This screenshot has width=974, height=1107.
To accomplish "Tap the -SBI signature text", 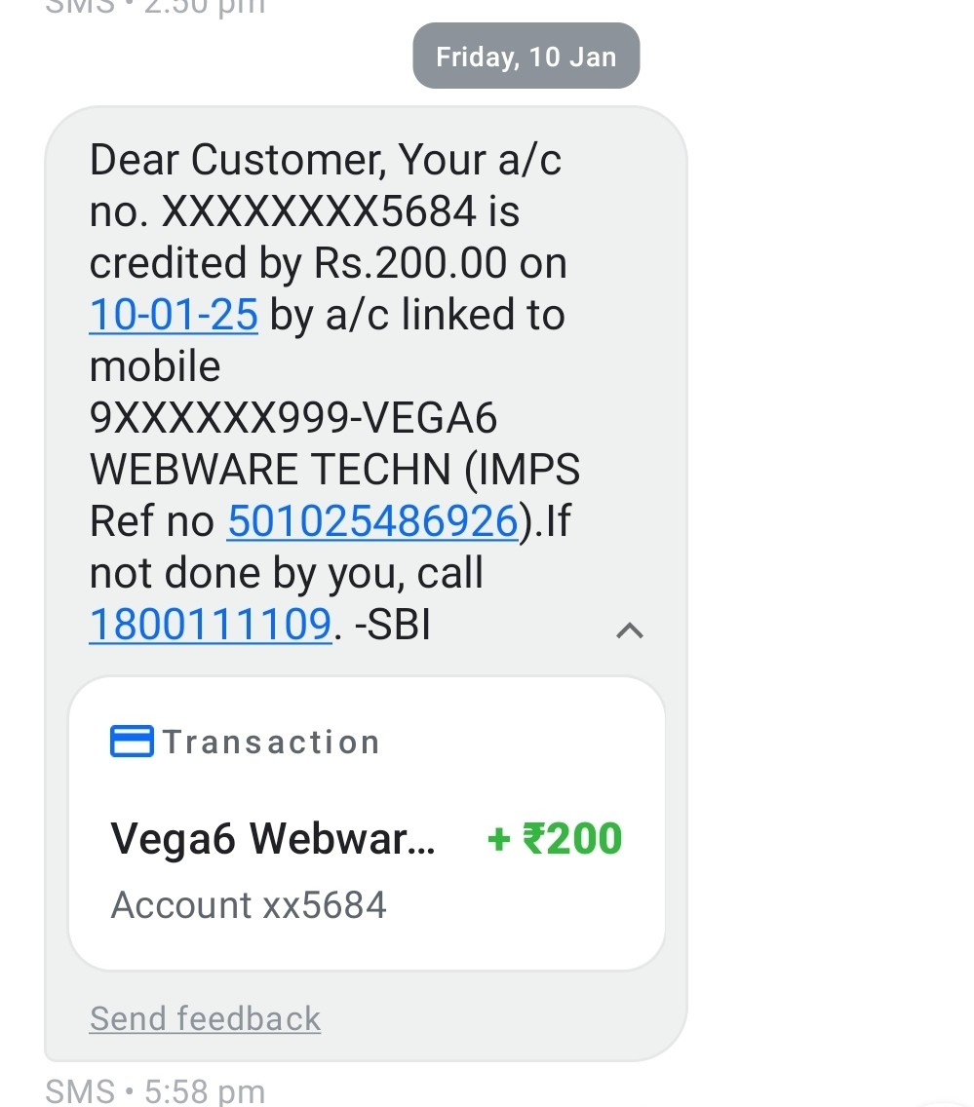I will tap(393, 625).
